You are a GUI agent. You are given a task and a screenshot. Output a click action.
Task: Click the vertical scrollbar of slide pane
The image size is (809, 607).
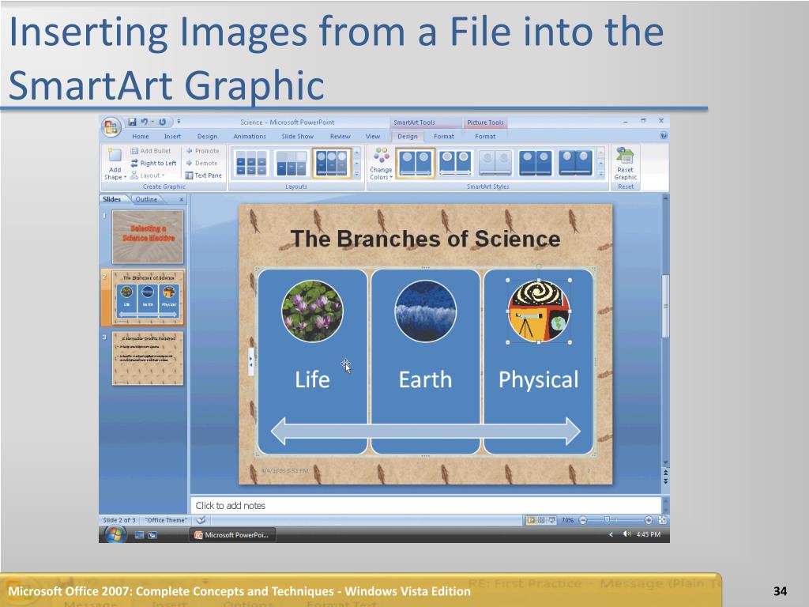(665, 307)
